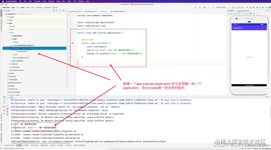The image size is (271, 150).
Task: Click Select Opened File target icon
Action: pos(54,11)
